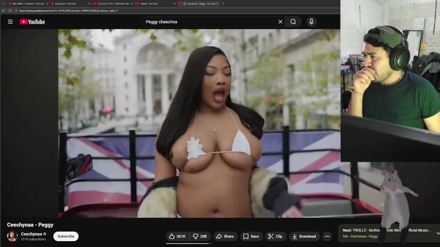Expand the Mix - Ceechynaa - Peggy playlist panel

point(438,233)
